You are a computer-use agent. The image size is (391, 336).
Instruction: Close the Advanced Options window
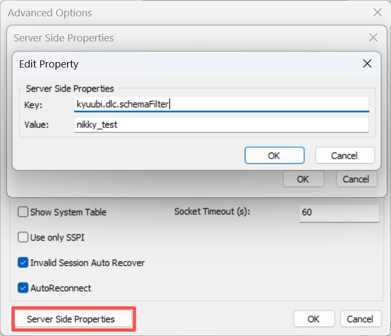coord(377,13)
